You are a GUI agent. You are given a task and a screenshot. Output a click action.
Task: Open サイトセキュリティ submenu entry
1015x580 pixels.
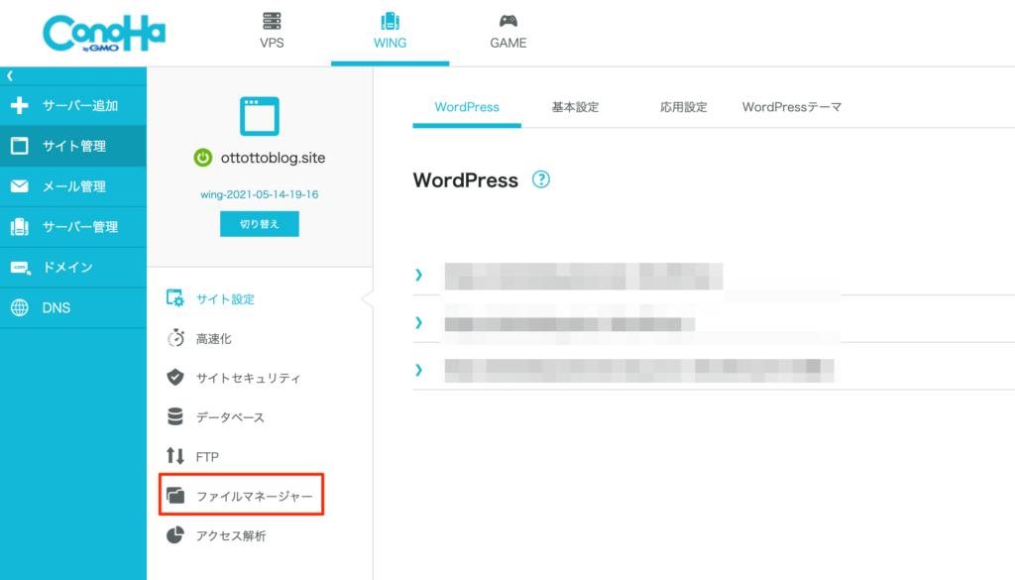[249, 378]
